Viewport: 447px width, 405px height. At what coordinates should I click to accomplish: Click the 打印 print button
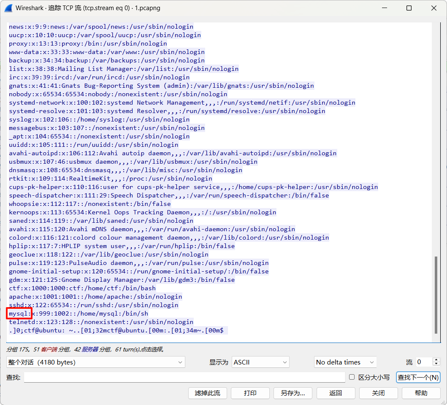(250, 393)
